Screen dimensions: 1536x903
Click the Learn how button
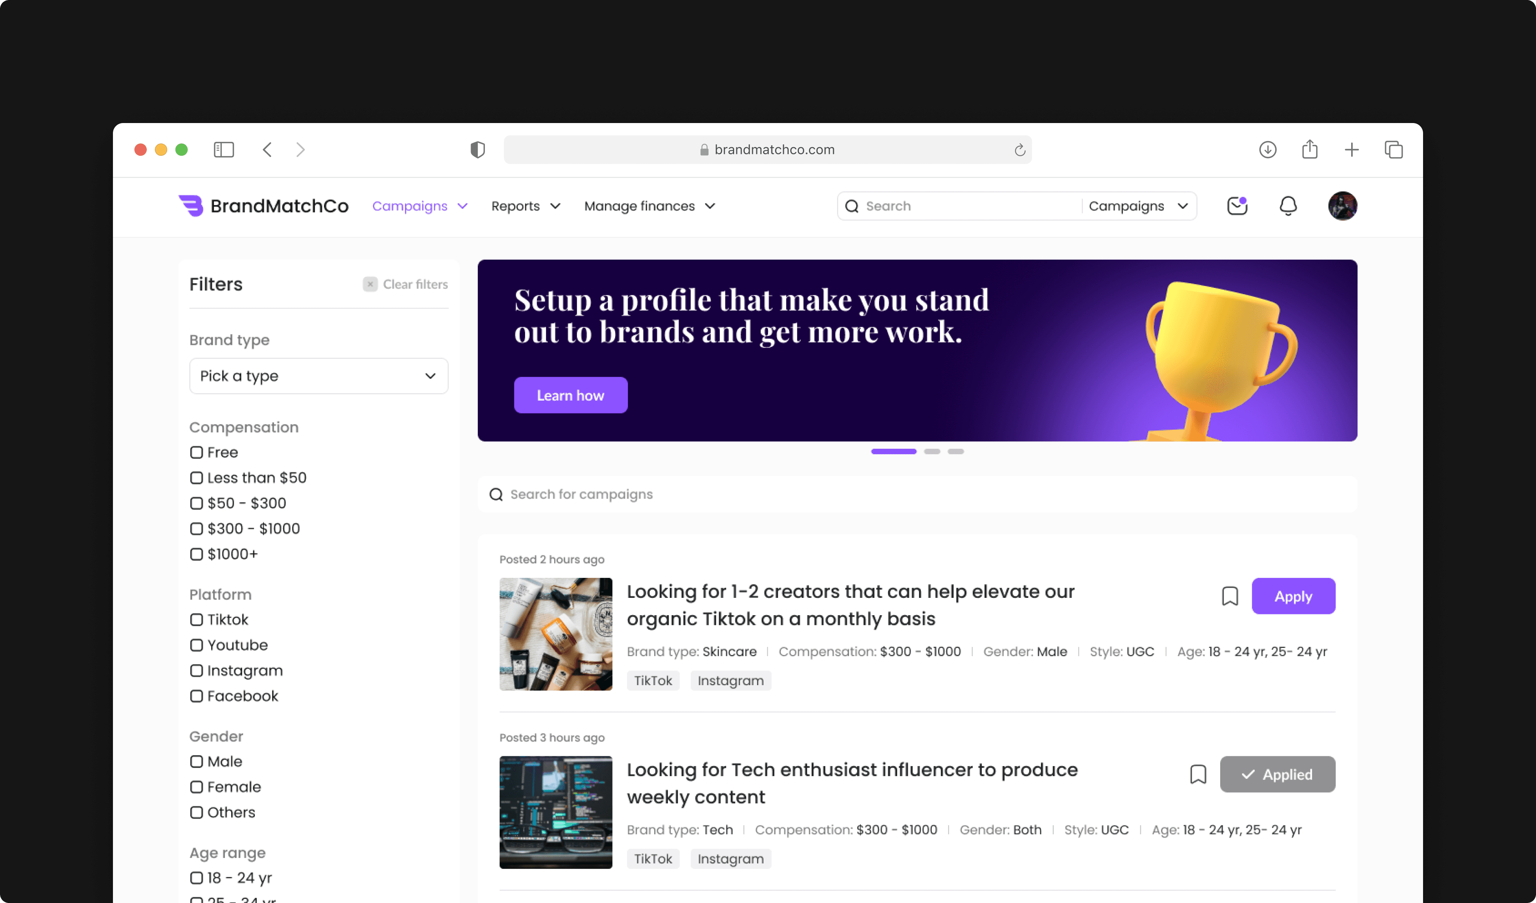570,395
